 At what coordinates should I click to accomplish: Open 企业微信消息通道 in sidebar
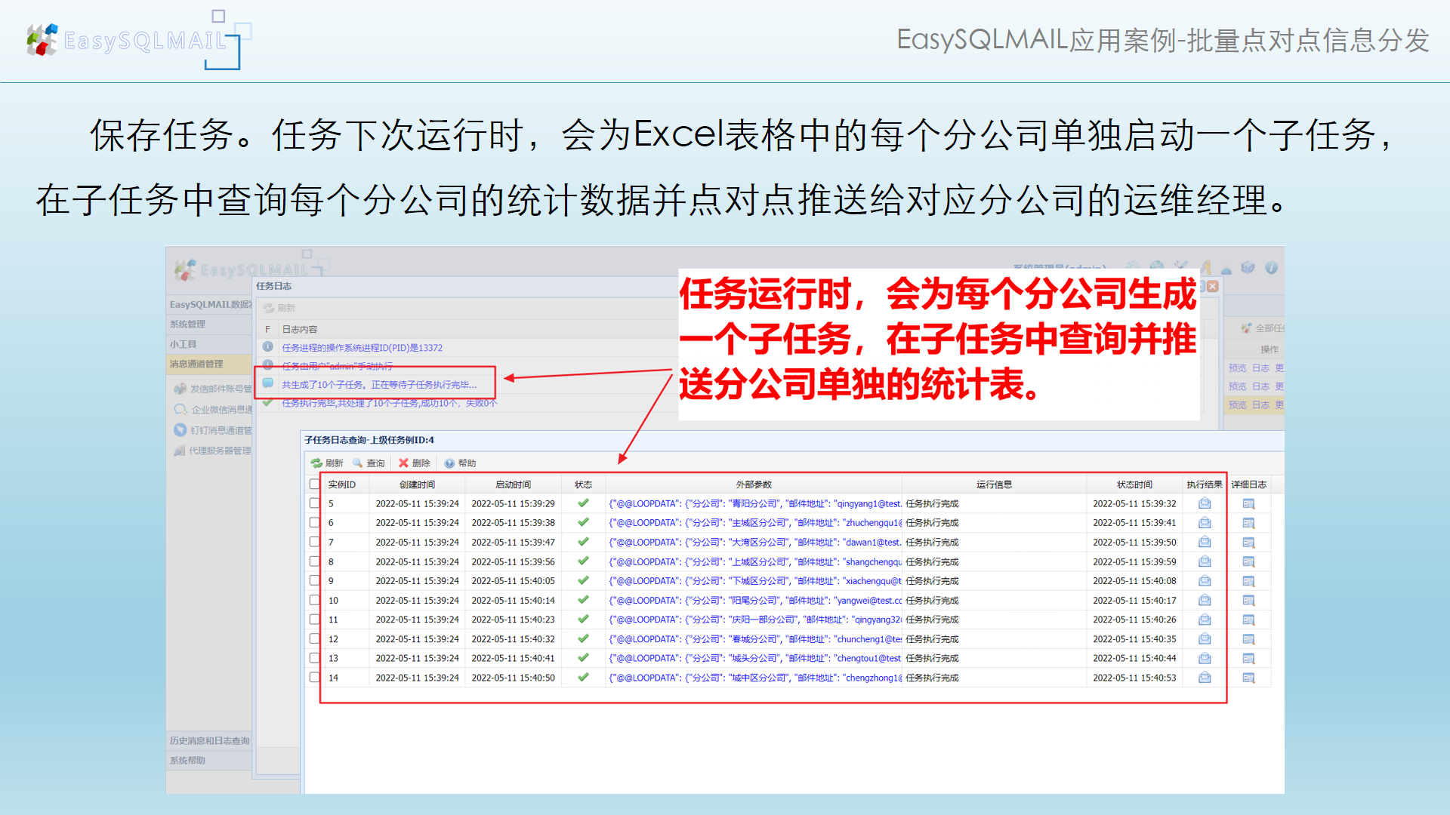click(213, 410)
